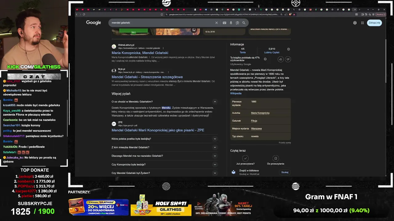Click the bookmark icon in address bar
This screenshot has height=221, width=394.
162,14
